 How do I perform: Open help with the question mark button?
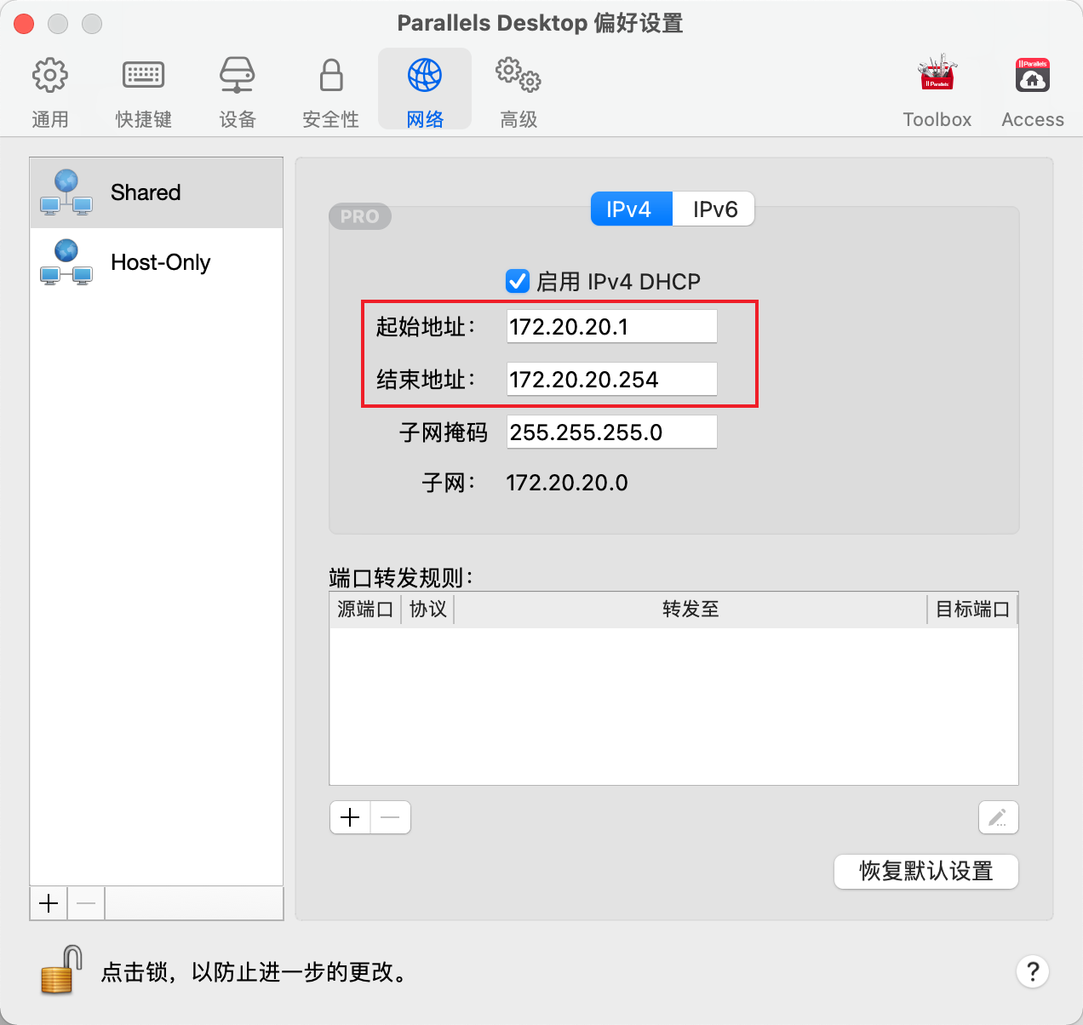pos(1033,971)
